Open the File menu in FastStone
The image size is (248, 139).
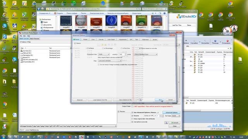click(21, 36)
